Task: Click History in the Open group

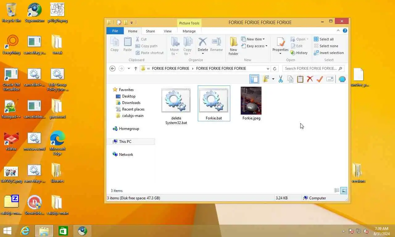Action: click(299, 53)
